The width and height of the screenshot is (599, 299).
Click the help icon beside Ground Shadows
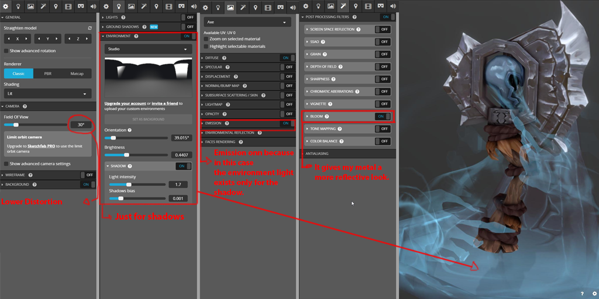[x=144, y=27]
